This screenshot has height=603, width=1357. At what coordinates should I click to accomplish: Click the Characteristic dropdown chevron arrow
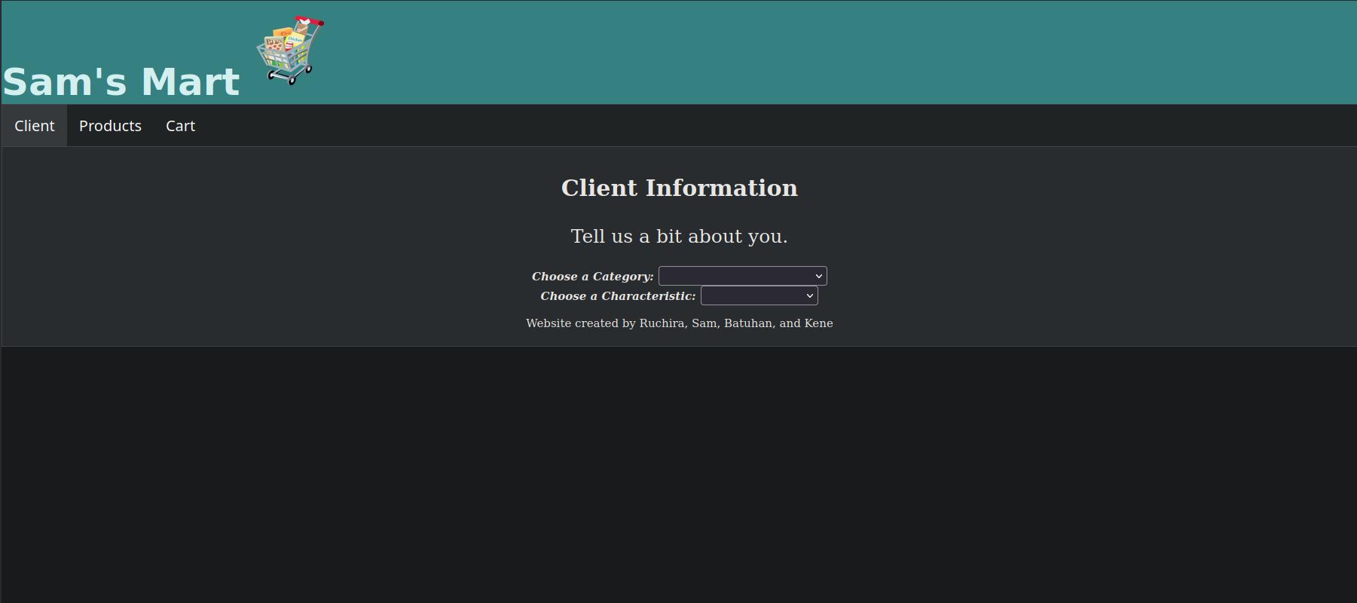[x=809, y=296]
